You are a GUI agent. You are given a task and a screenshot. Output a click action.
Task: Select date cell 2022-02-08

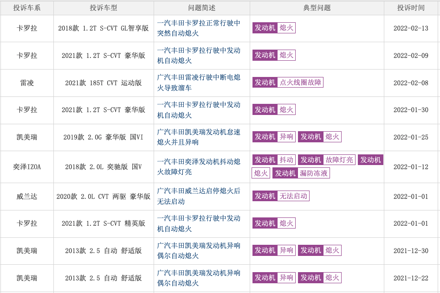(411, 83)
